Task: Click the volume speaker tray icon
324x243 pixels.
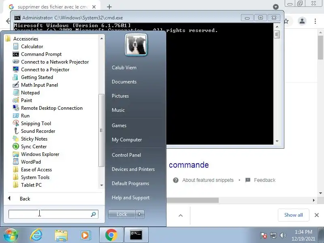Action: pos(283,235)
